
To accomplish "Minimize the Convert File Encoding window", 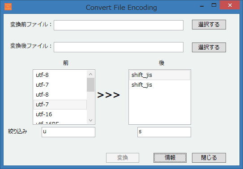I will (202, 5).
